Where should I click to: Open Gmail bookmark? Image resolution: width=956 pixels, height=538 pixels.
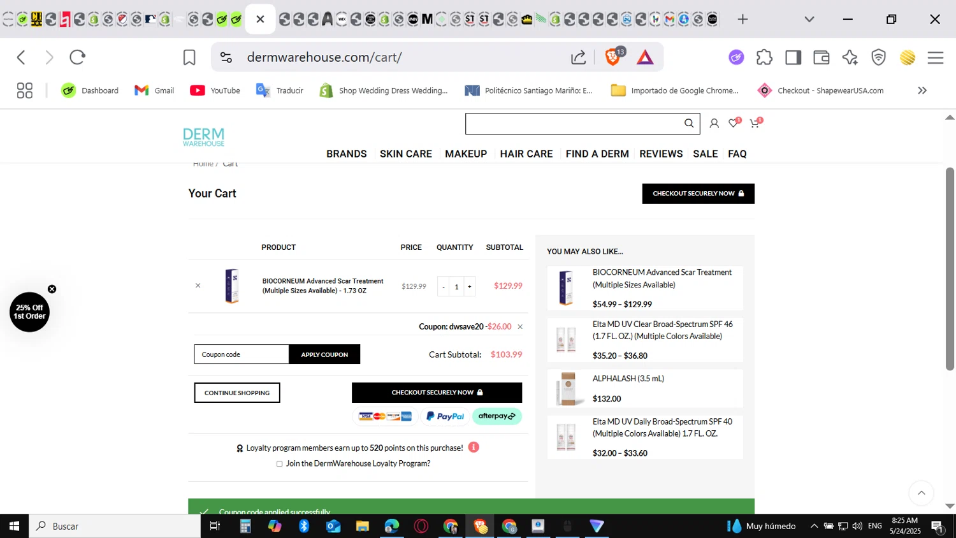point(154,91)
